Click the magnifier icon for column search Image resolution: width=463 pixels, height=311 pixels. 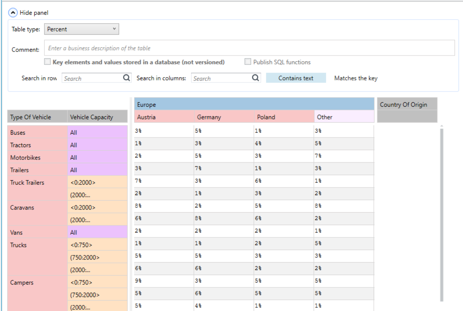(255, 78)
